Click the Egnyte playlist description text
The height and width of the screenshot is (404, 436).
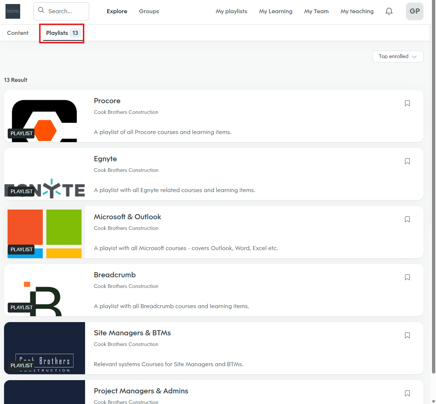174,190
